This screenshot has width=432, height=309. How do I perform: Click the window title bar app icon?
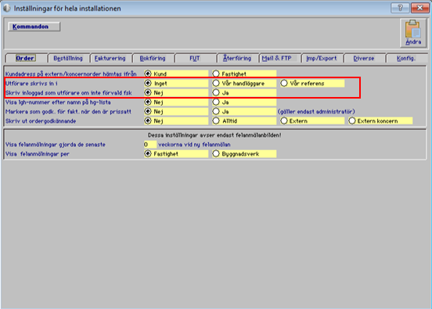tap(7, 9)
